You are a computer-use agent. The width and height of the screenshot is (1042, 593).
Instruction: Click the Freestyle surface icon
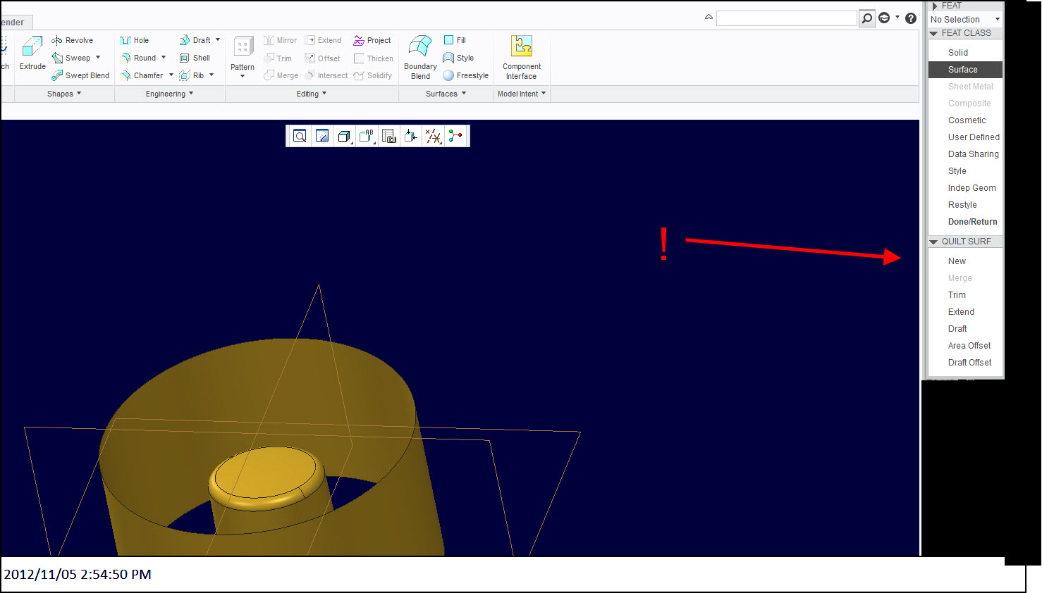465,75
